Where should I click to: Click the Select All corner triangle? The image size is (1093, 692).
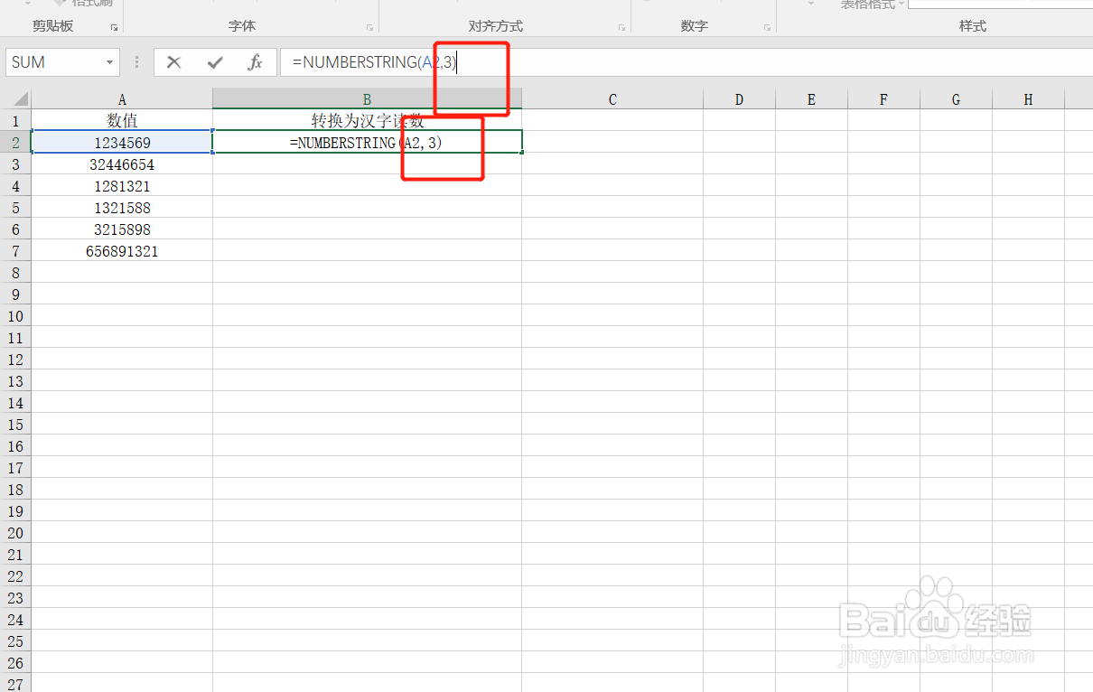20,99
